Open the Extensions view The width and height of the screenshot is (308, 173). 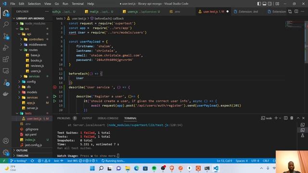click(x=6, y=59)
